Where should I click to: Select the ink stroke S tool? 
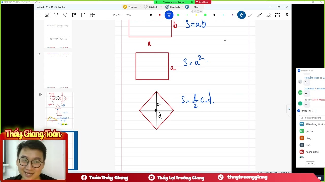point(241,15)
